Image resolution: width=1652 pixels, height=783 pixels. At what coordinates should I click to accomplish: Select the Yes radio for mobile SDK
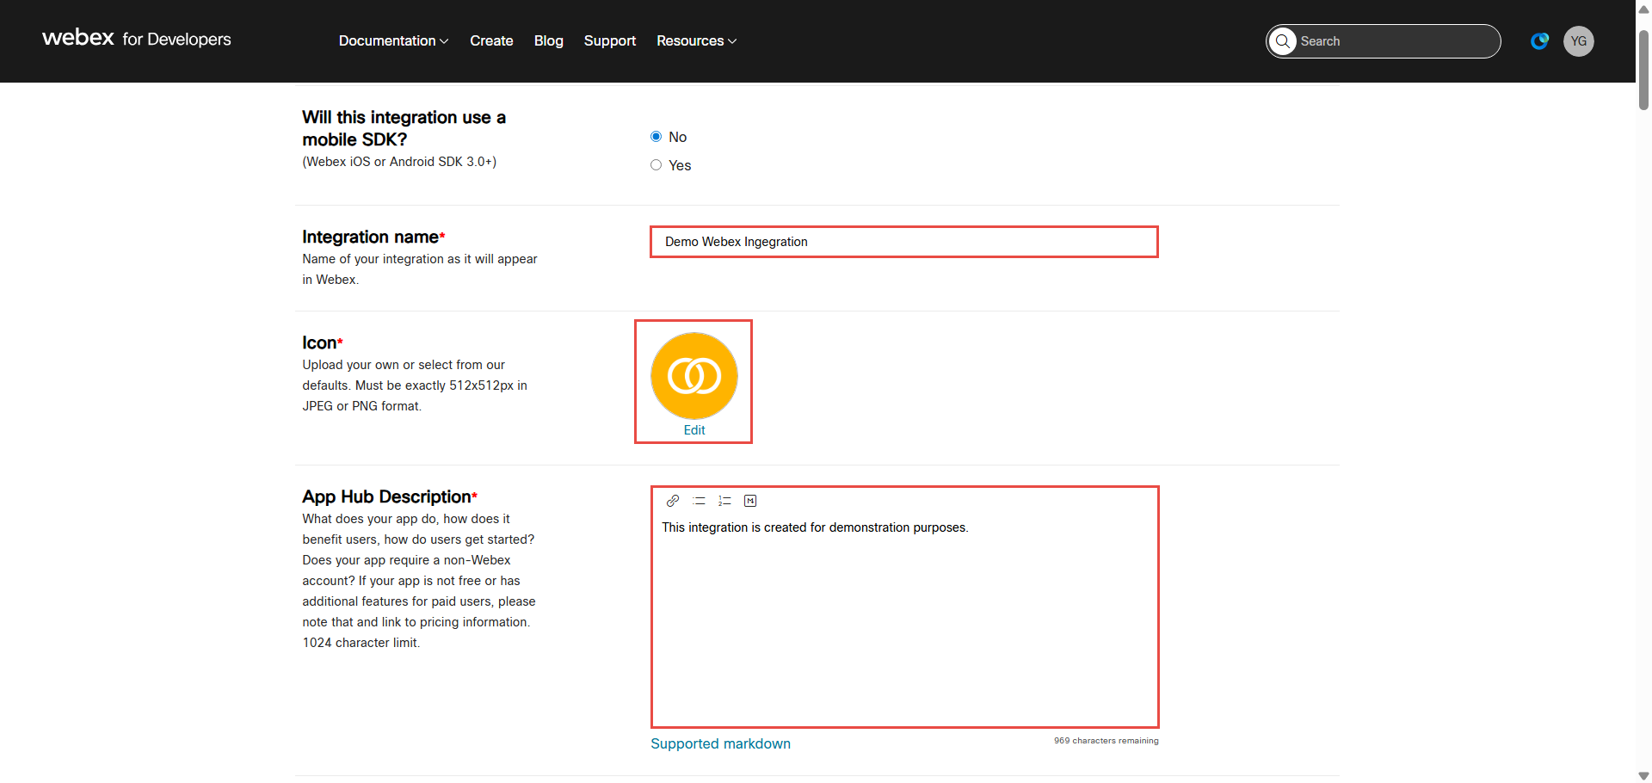pyautogui.click(x=656, y=165)
